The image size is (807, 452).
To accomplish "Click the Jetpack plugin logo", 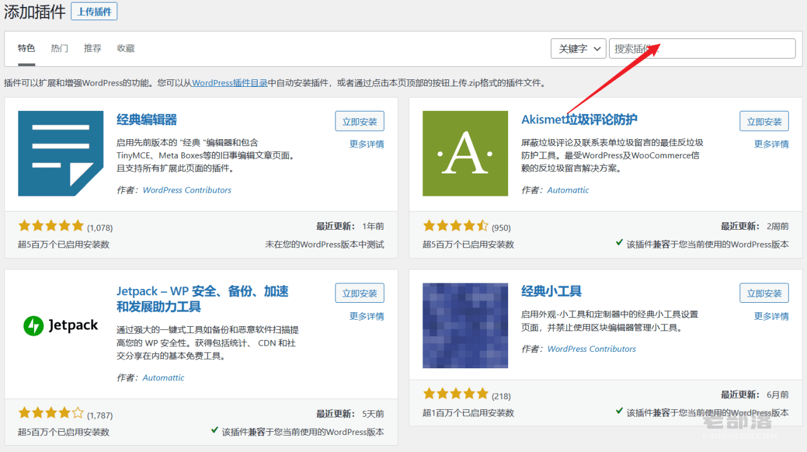I will pyautogui.click(x=61, y=325).
